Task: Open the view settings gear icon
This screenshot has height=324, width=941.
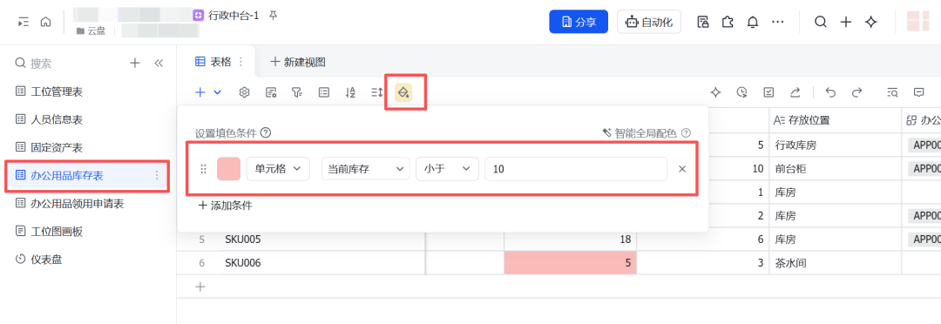Action: (x=244, y=92)
